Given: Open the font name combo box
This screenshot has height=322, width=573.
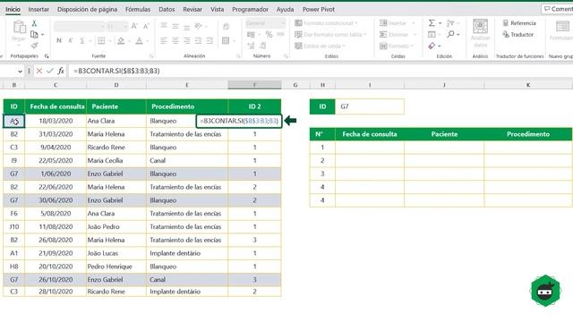Looking at the screenshot, I should coord(80,26).
